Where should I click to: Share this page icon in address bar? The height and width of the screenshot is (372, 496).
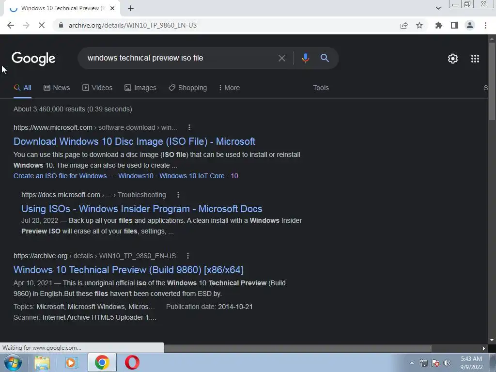click(x=404, y=25)
